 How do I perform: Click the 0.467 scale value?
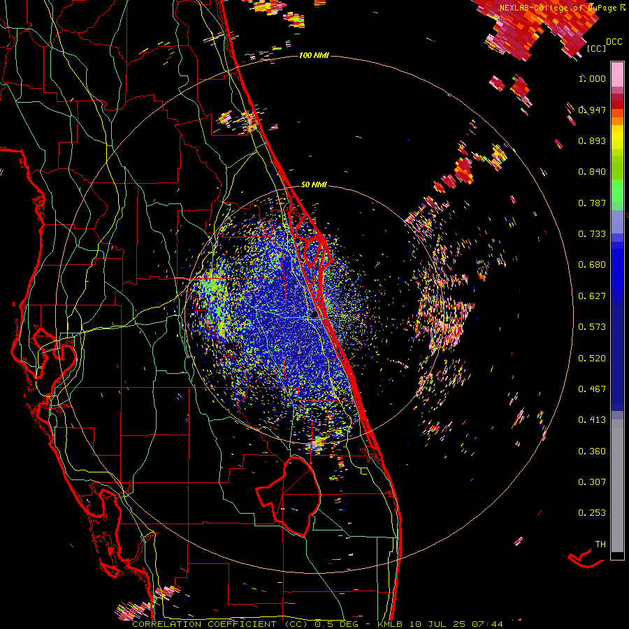pos(592,389)
